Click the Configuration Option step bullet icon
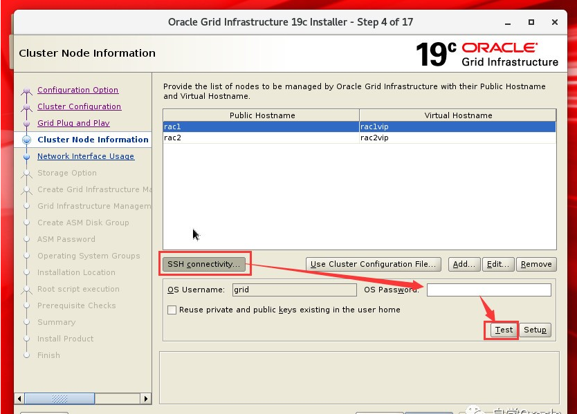 [x=26, y=91]
